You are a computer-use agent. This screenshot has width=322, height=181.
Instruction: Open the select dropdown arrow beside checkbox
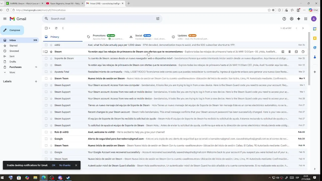[50, 28]
